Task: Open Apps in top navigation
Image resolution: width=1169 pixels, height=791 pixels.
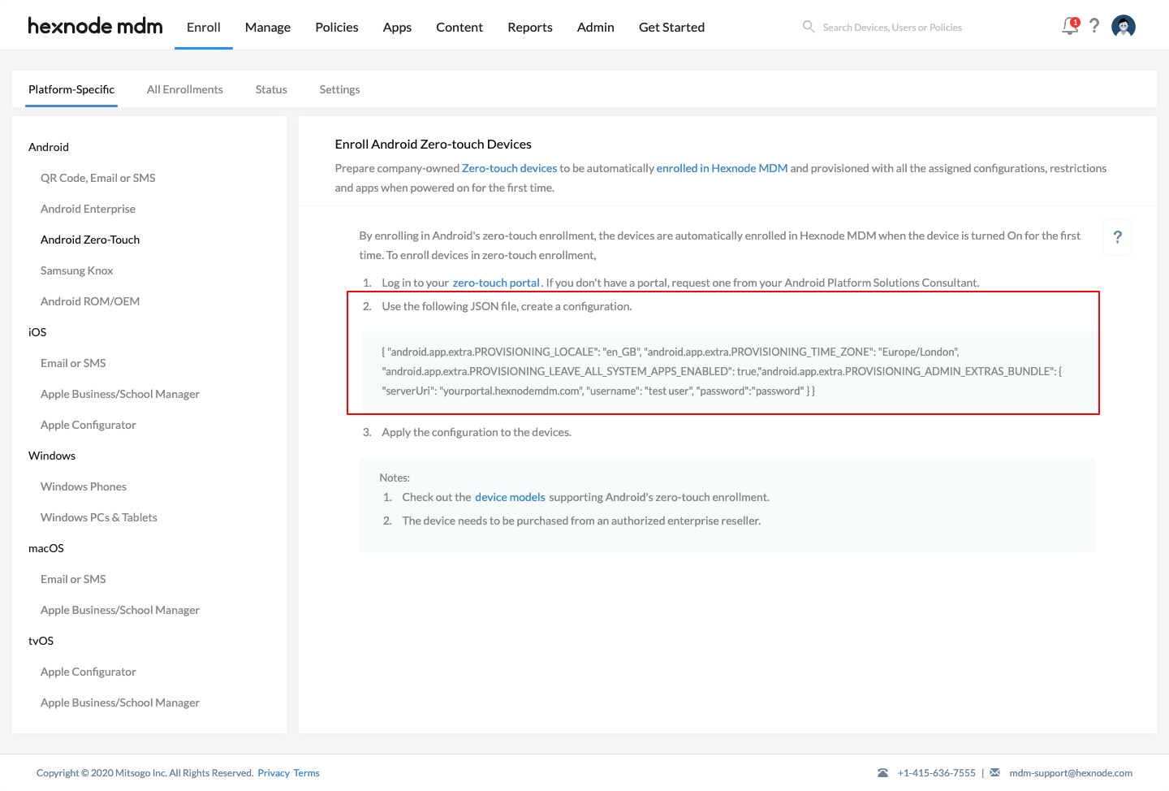Action: (x=397, y=27)
